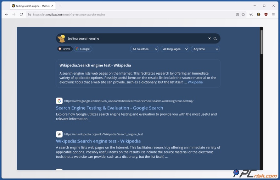Reload the current page
Image resolution: width=280 pixels, height=180 pixels.
[21, 14]
